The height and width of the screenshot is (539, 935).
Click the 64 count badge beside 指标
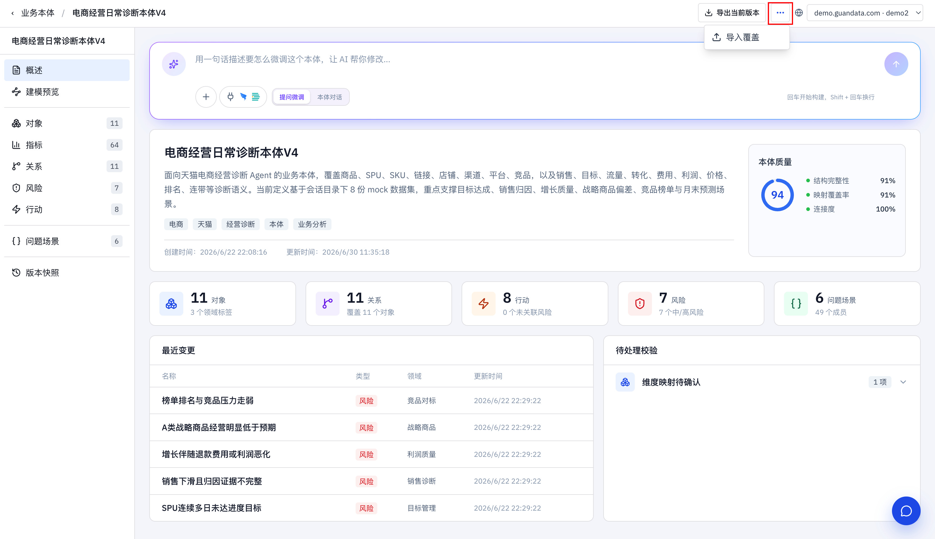(x=114, y=145)
